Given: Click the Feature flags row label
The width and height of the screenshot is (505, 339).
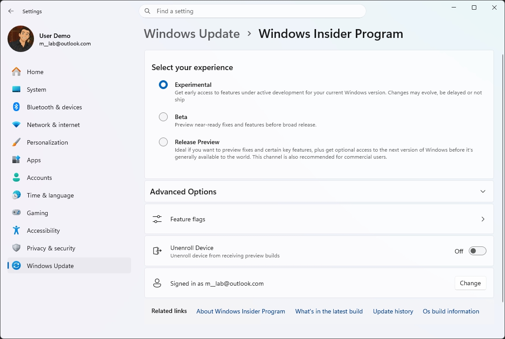Looking at the screenshot, I should (x=188, y=219).
